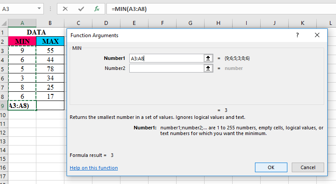
Task: Click inside the formula bar text
Action: coord(129,9)
